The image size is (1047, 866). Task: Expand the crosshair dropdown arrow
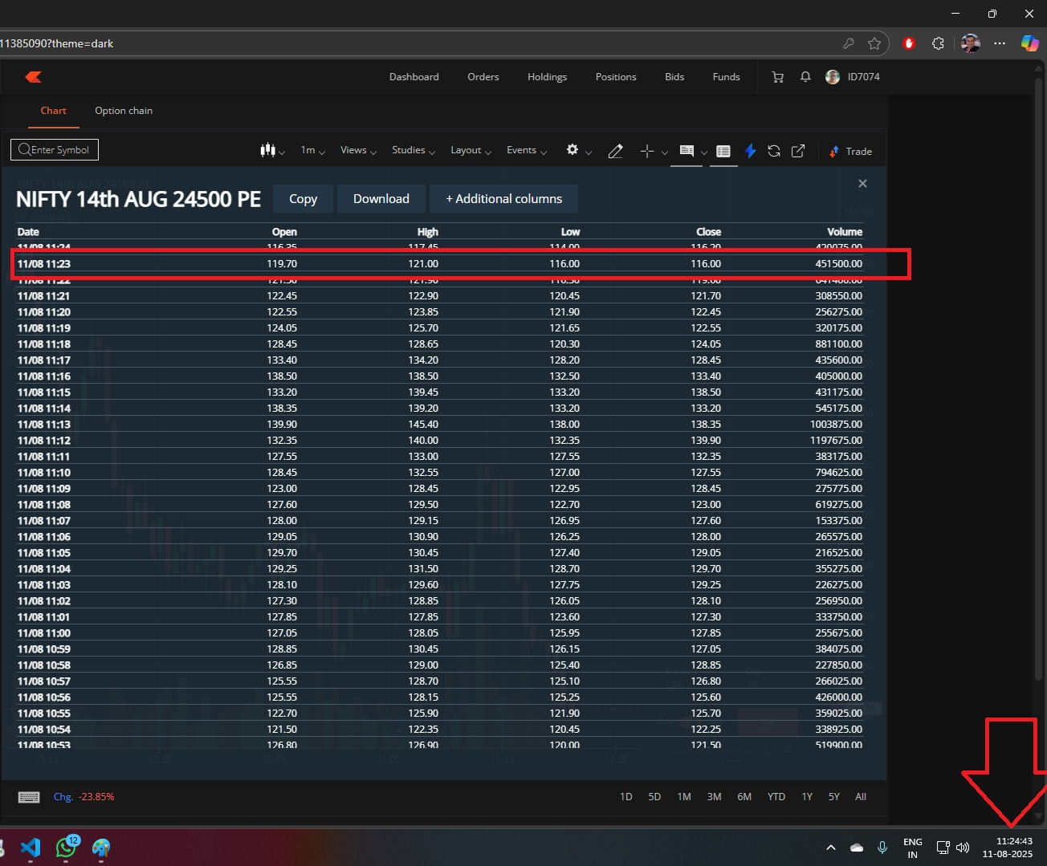665,152
